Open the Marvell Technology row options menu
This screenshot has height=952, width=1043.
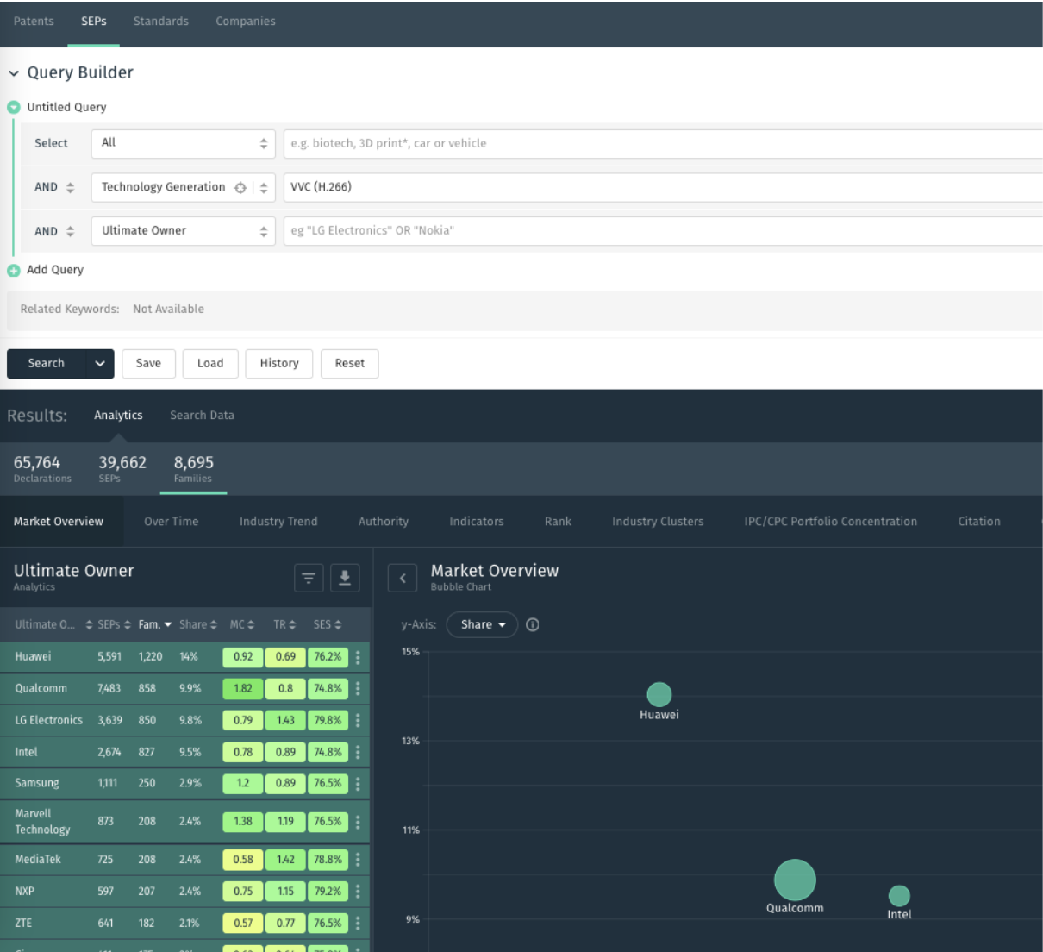click(358, 822)
